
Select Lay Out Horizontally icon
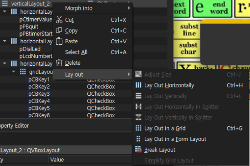(138, 85)
